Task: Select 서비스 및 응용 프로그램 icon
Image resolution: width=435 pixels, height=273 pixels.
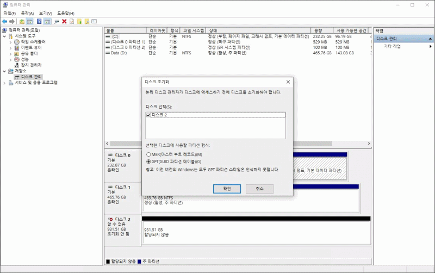Action: tap(11, 83)
